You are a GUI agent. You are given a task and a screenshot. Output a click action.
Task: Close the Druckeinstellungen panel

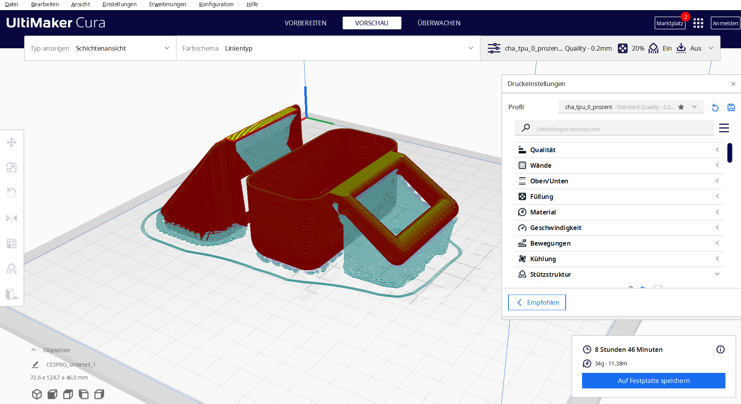733,84
